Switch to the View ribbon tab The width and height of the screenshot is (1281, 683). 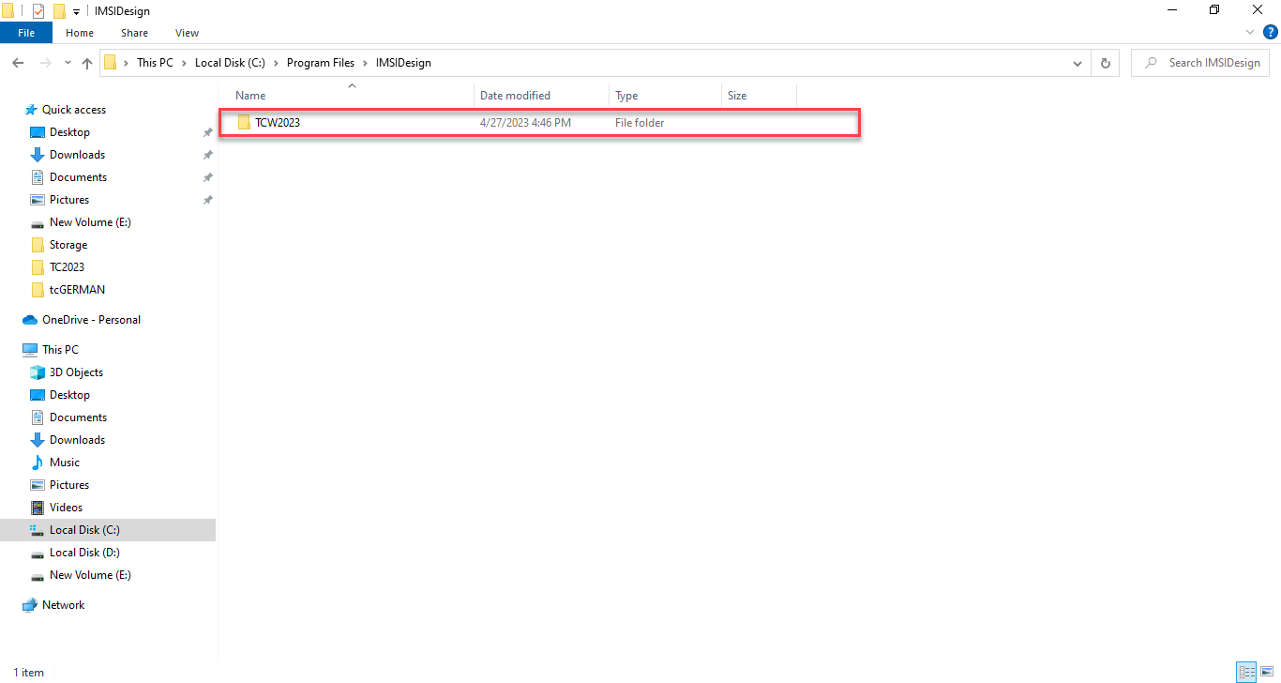tap(187, 33)
